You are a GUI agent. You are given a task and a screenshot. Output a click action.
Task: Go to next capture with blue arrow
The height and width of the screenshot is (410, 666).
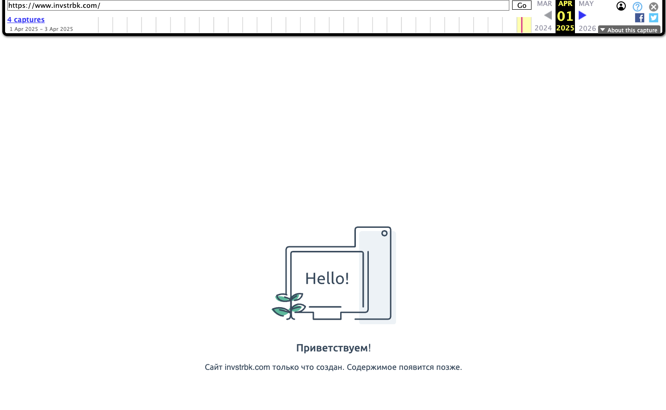click(x=582, y=16)
